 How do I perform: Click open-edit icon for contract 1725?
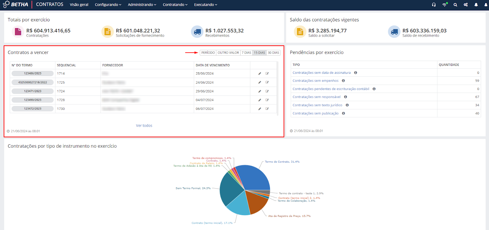click(267, 82)
